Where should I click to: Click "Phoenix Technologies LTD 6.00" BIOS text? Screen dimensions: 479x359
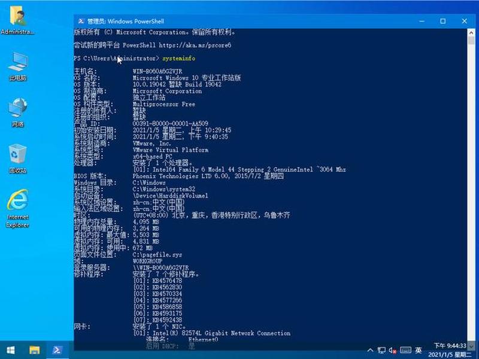[181, 176]
